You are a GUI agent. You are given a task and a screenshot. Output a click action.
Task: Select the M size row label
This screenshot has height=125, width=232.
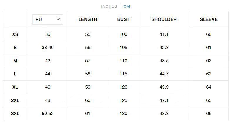[15, 61]
